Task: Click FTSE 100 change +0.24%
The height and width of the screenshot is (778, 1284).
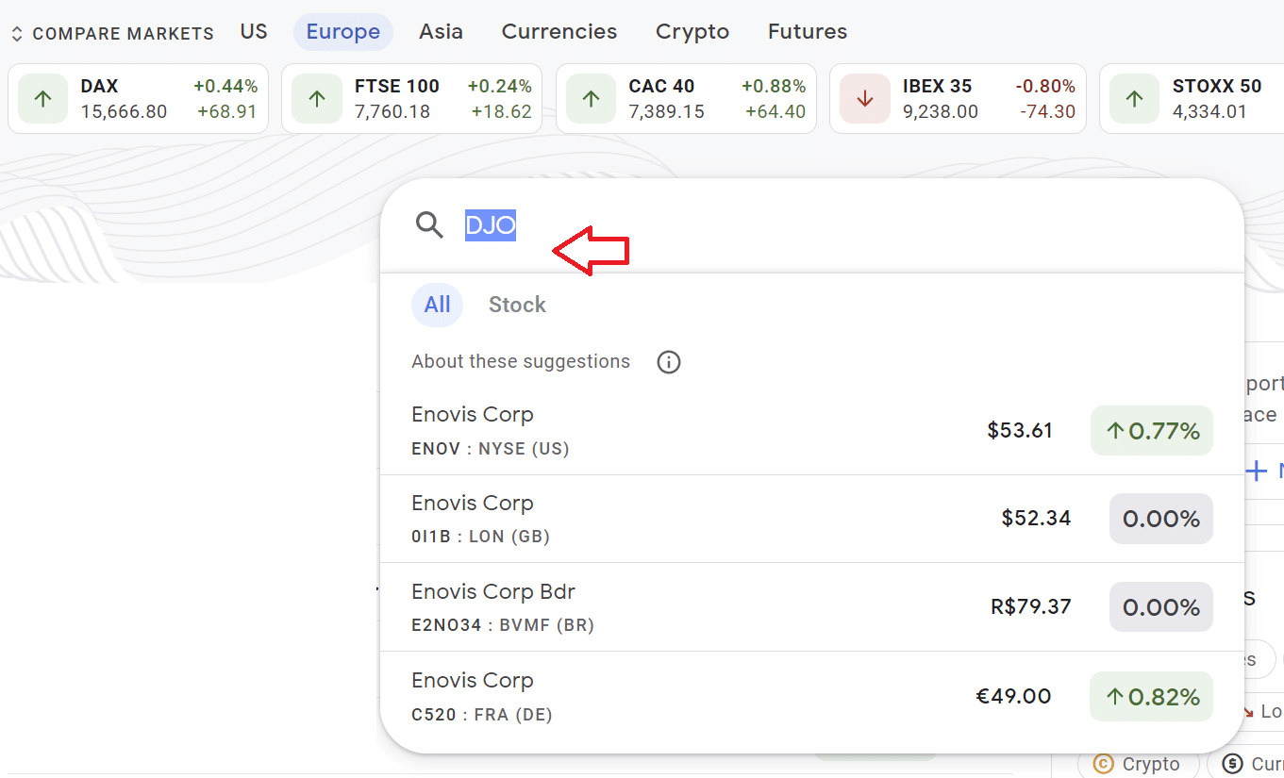Action: point(500,87)
